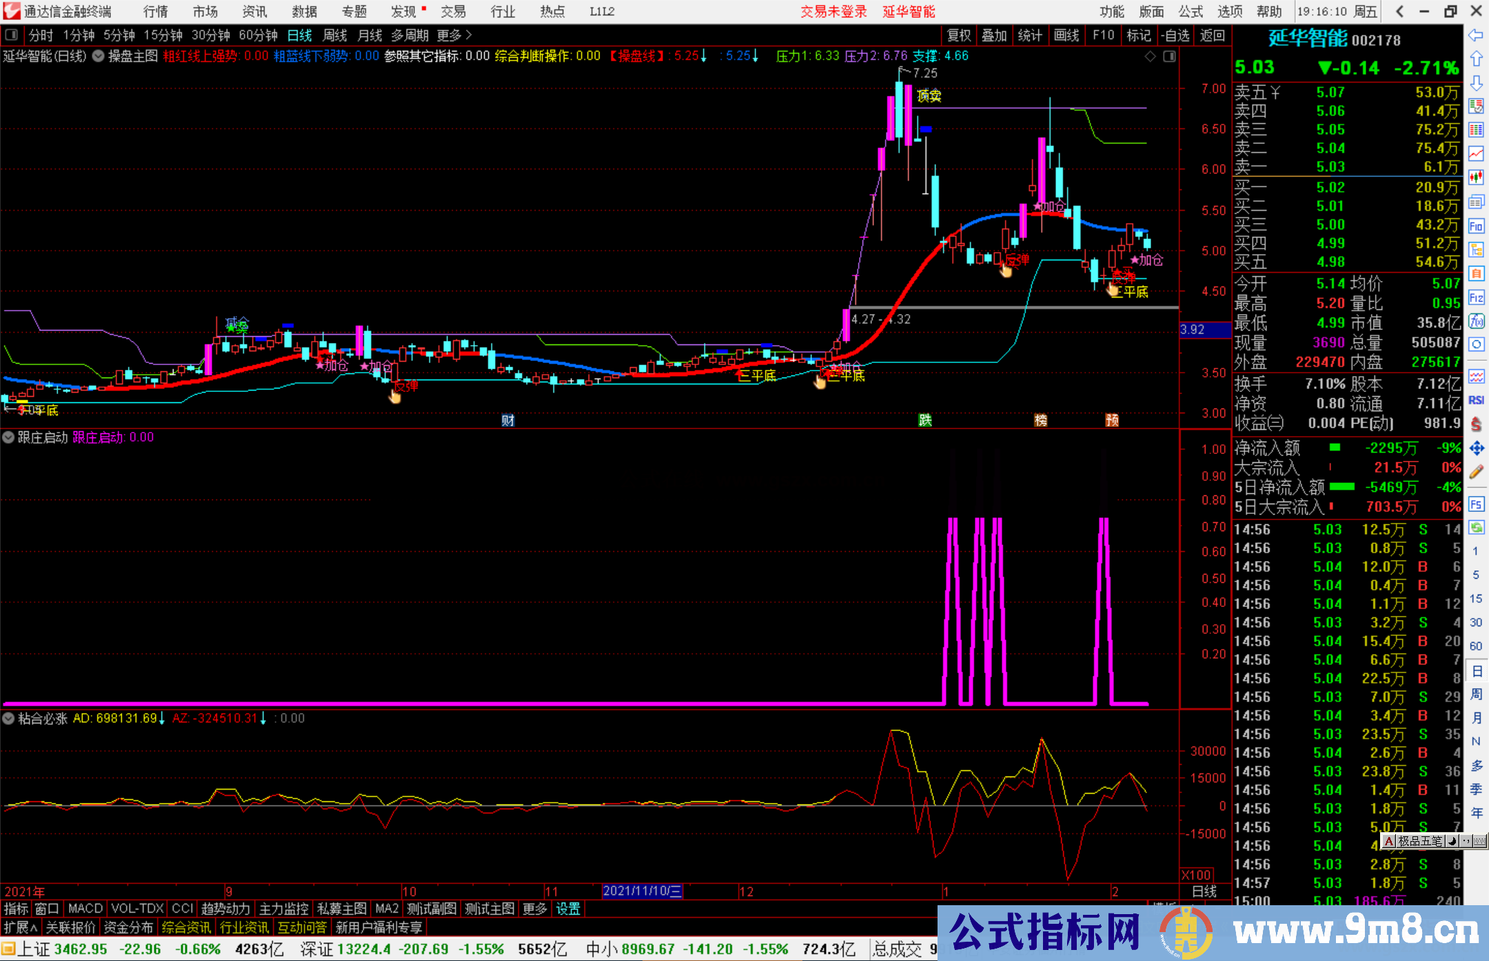
Task: Click the 复权 button above chart
Action: 959,35
